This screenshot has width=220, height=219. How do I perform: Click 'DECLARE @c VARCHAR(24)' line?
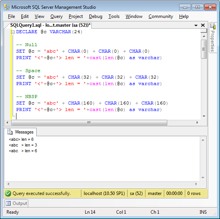pyautogui.click(x=49, y=32)
